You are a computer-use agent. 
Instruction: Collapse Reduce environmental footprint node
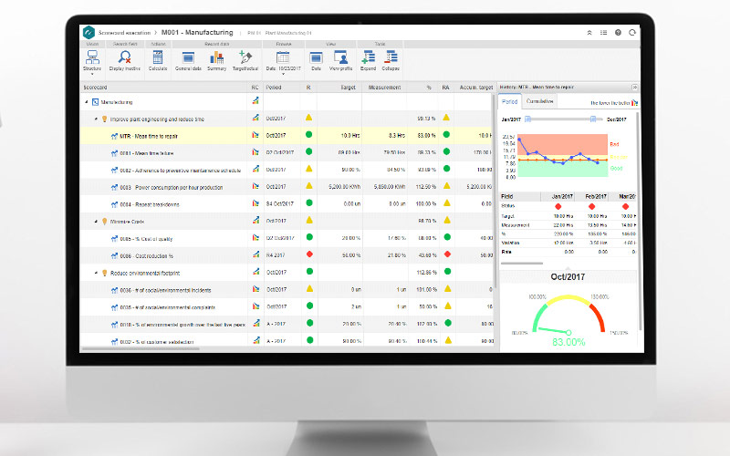point(95,272)
